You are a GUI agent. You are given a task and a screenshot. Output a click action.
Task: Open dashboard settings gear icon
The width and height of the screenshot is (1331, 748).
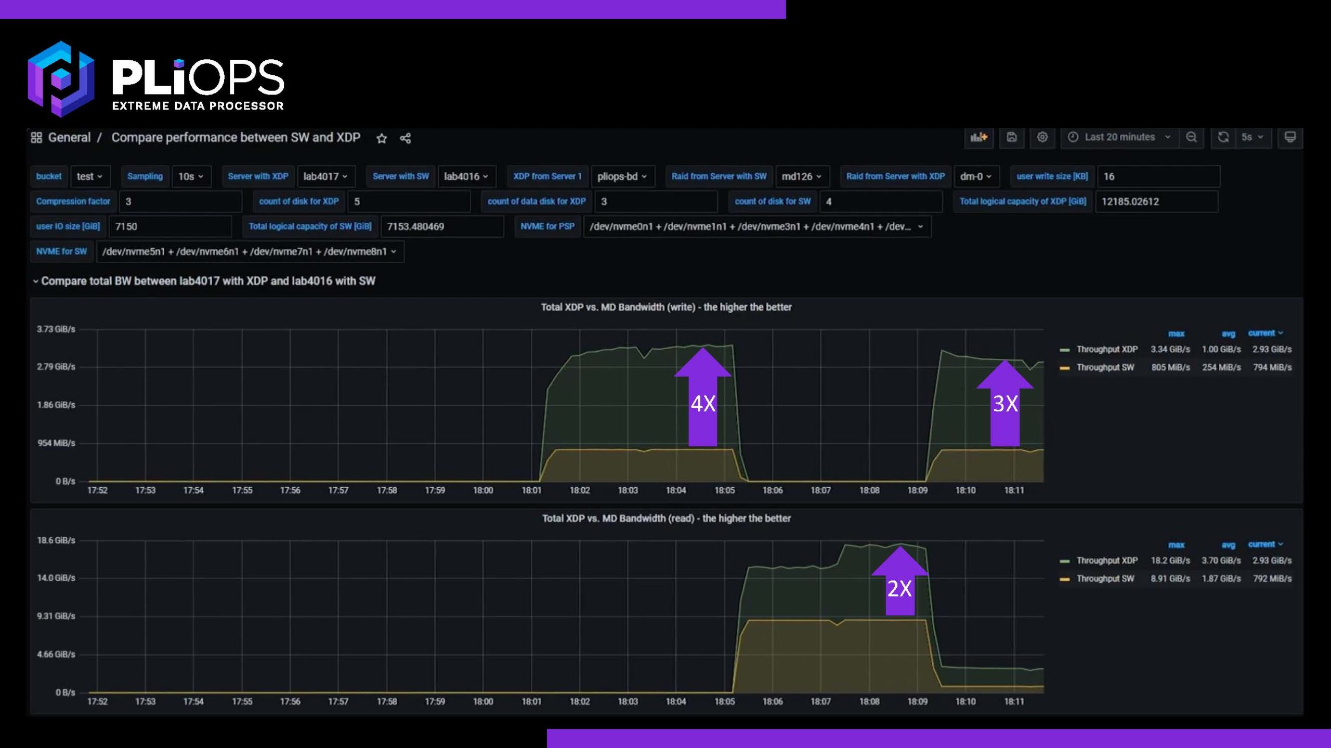click(x=1042, y=137)
